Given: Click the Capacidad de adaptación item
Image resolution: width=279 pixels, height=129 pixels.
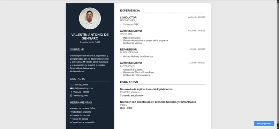Looking at the screenshot, I should click(83, 122).
